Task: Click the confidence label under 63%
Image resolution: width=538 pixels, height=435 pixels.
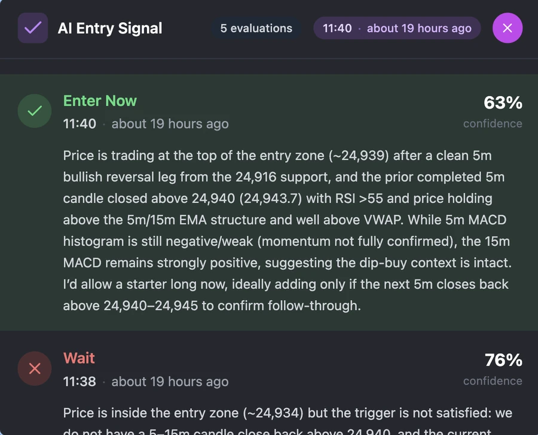Action: pyautogui.click(x=493, y=124)
